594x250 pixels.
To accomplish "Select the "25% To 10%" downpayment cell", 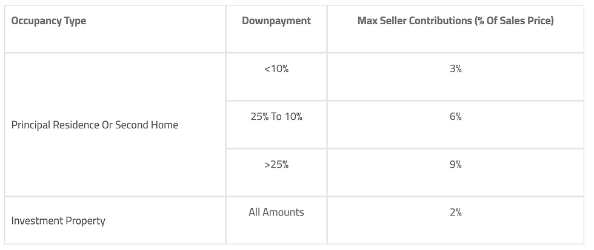I will (x=276, y=117).
